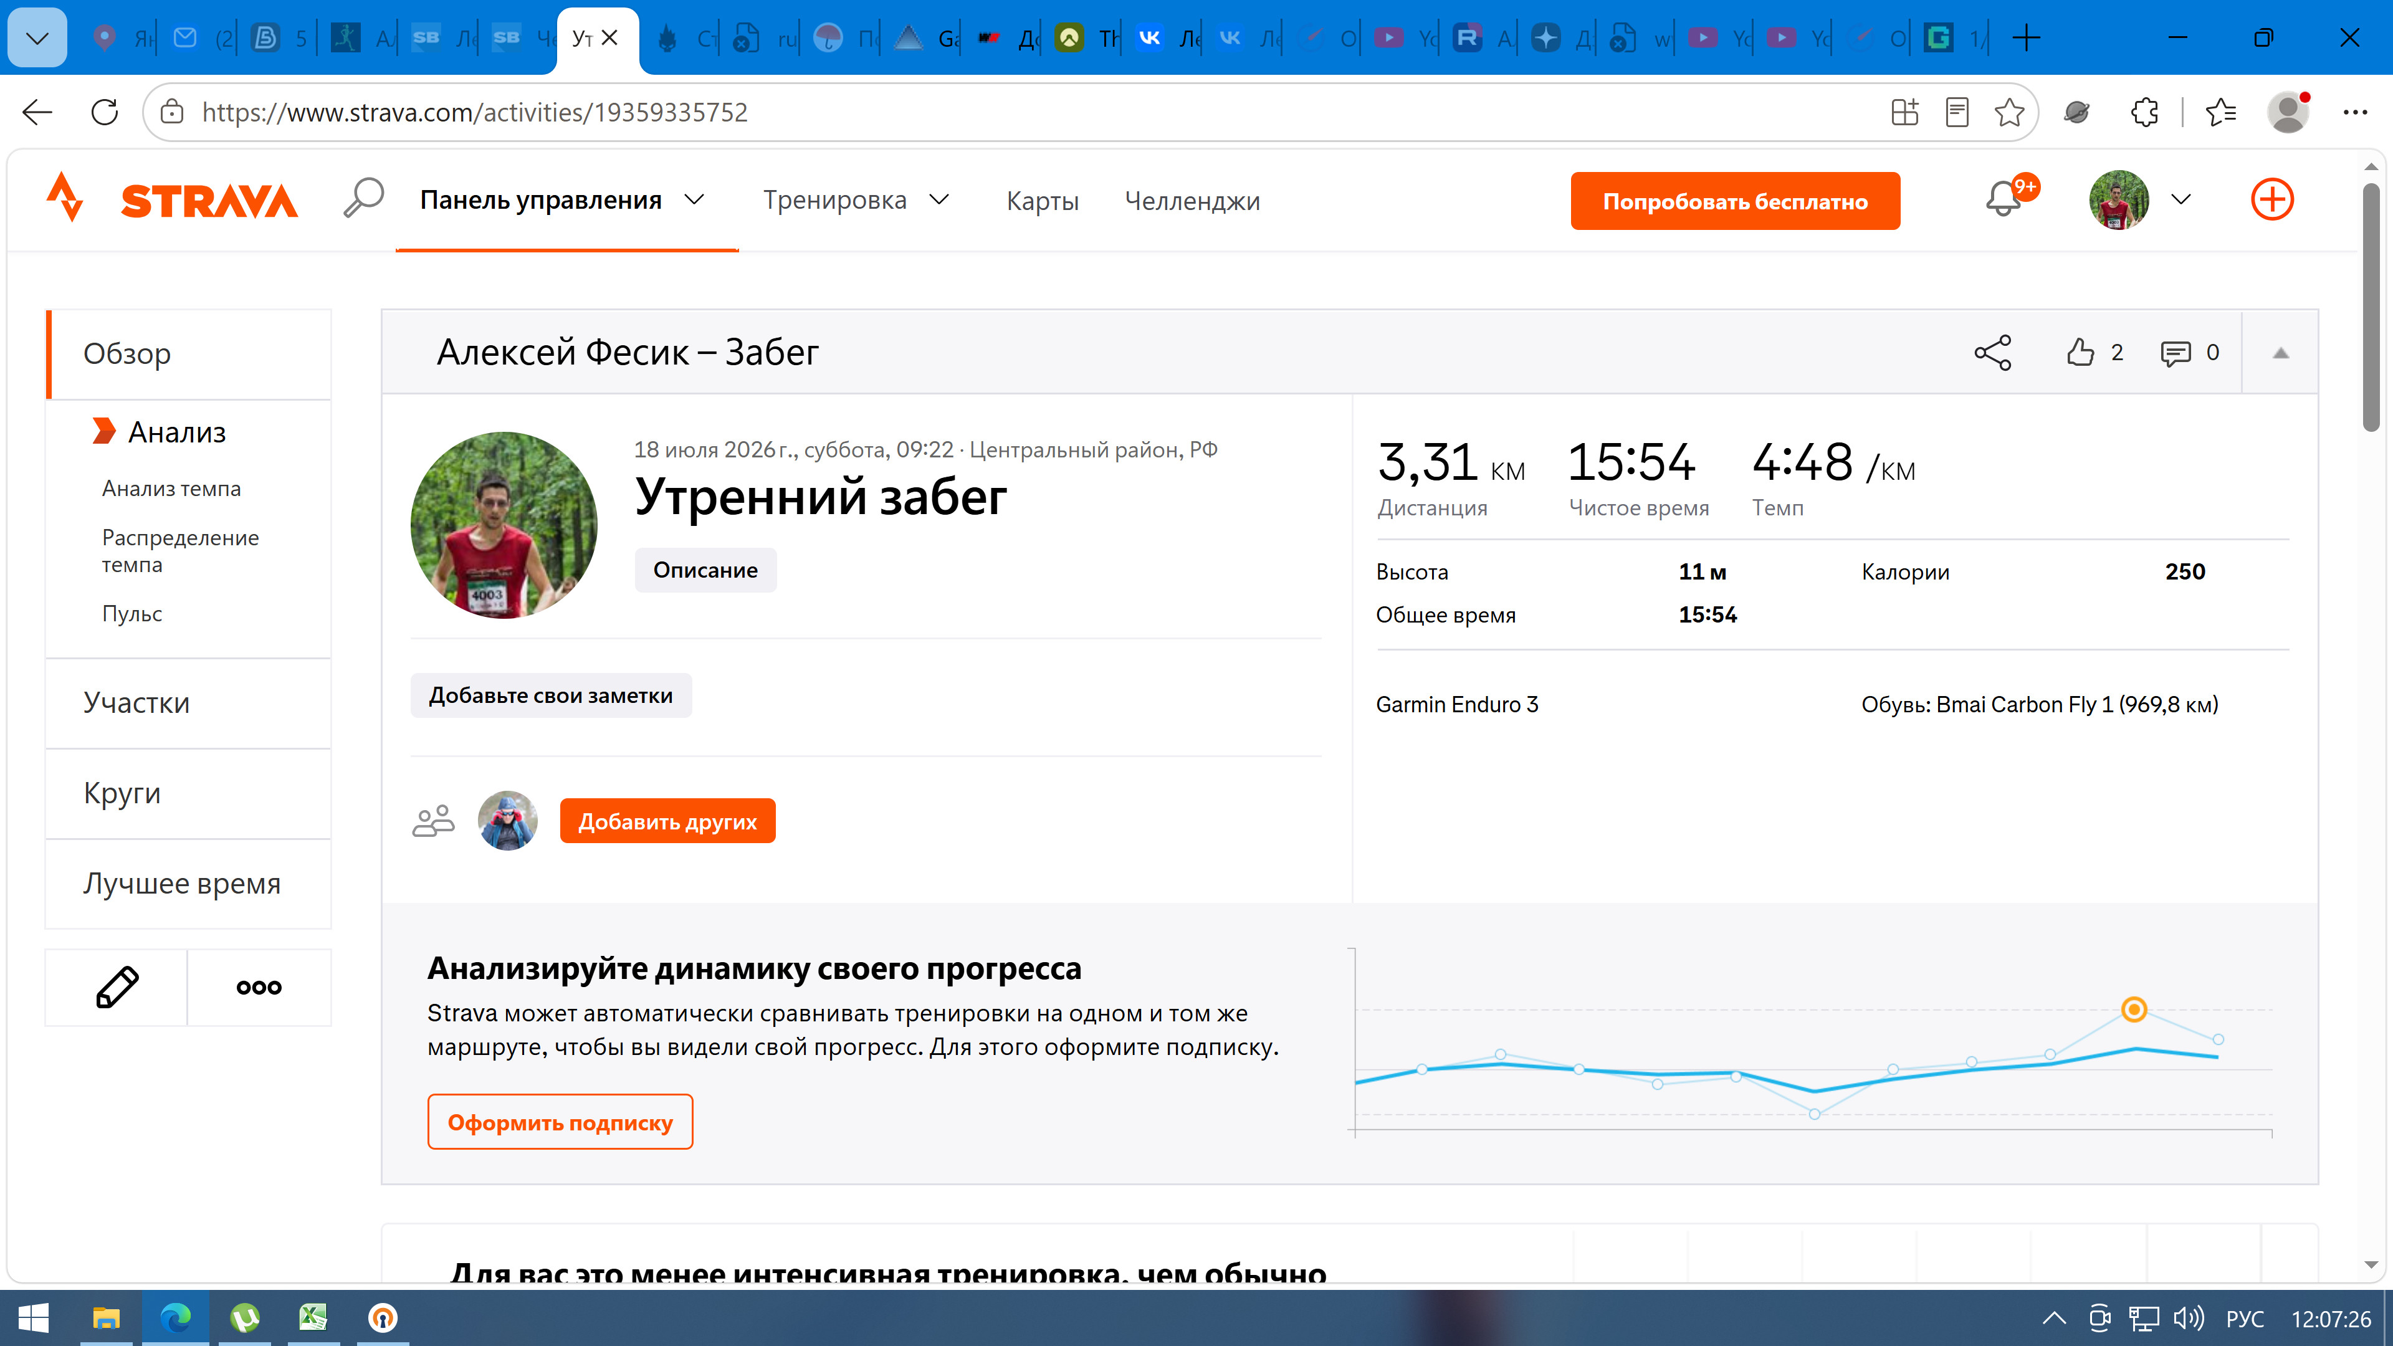Screen dimensions: 2393x1346
Task: Open a new browser tab
Action: coord(2026,37)
